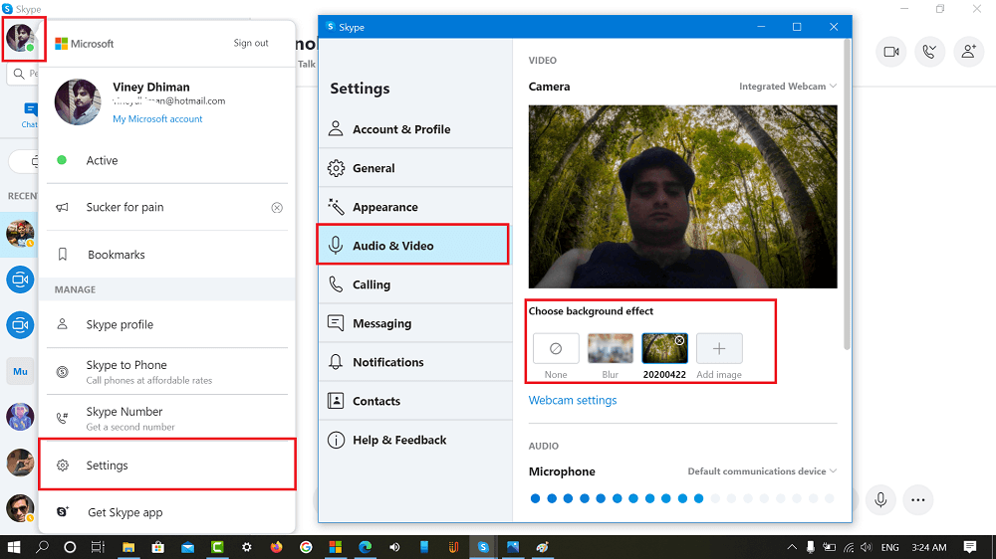Viewport: 996px width, 559px height.
Task: Select the 20200422 forest background
Action: (x=664, y=348)
